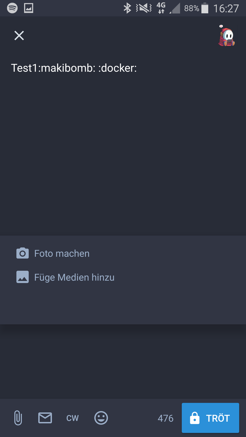Viewport: 246px width, 437px height.
Task: Choose Füge Medien hinzu to add media
Action: [x=74, y=277]
